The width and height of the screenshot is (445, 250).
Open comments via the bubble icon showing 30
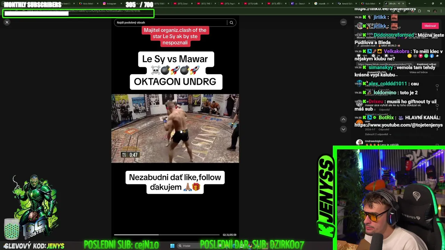click(373, 56)
